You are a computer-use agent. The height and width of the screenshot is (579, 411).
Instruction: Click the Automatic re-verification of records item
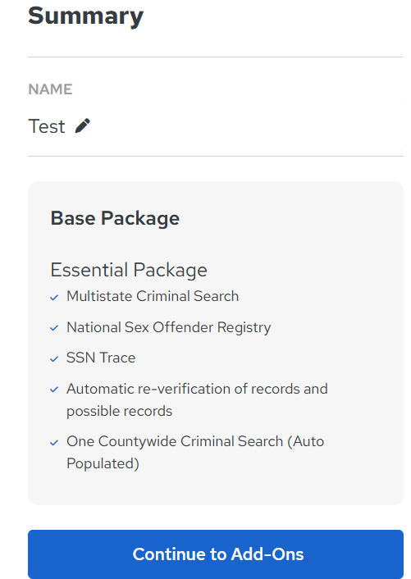point(197,400)
